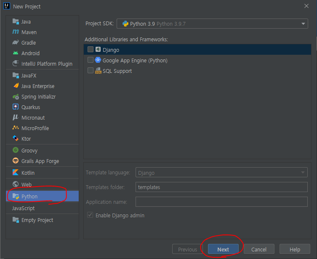
Task: Choose Empty Project entry label
Action: (37, 220)
